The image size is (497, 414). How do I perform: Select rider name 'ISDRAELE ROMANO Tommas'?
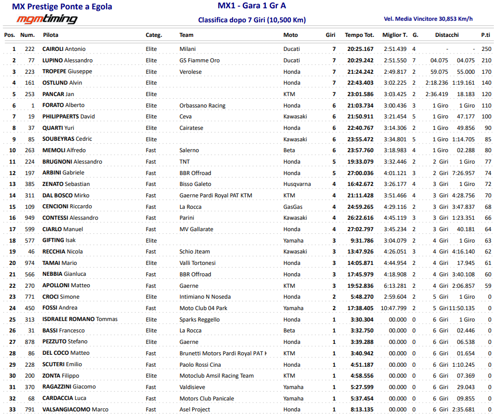click(80, 319)
